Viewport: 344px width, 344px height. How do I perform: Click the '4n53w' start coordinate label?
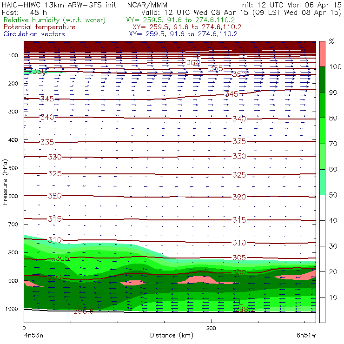[x=33, y=335]
